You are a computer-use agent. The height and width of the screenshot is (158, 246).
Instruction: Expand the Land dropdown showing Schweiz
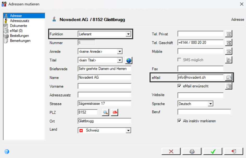pyautogui.click(x=104, y=130)
